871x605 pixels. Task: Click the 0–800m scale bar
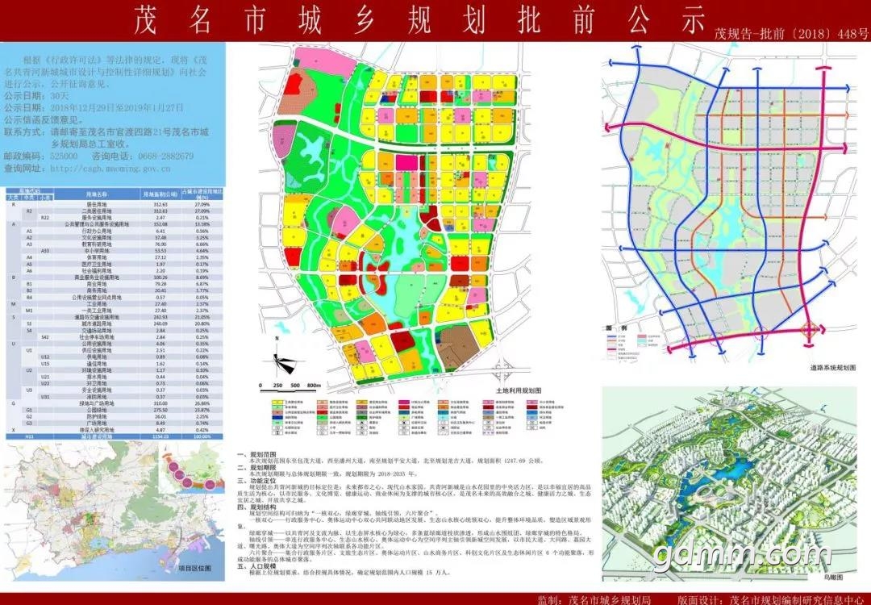click(x=290, y=386)
